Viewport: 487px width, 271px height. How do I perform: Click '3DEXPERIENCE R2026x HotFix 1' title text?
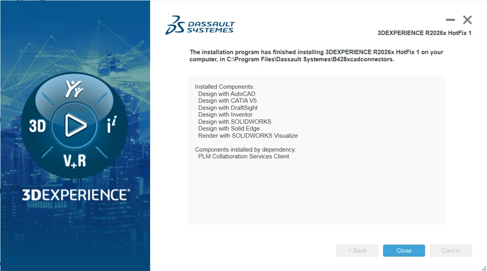(x=424, y=33)
